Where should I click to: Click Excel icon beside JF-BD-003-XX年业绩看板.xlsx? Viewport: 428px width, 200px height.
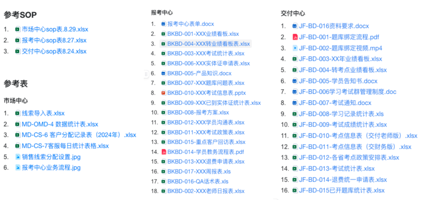(x=295, y=59)
